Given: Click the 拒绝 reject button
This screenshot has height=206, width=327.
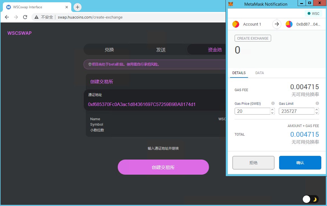Looking at the screenshot, I should pos(253,163).
